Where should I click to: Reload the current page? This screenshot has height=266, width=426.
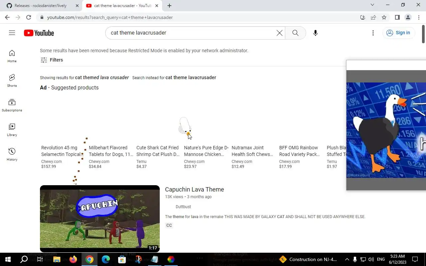(29, 17)
